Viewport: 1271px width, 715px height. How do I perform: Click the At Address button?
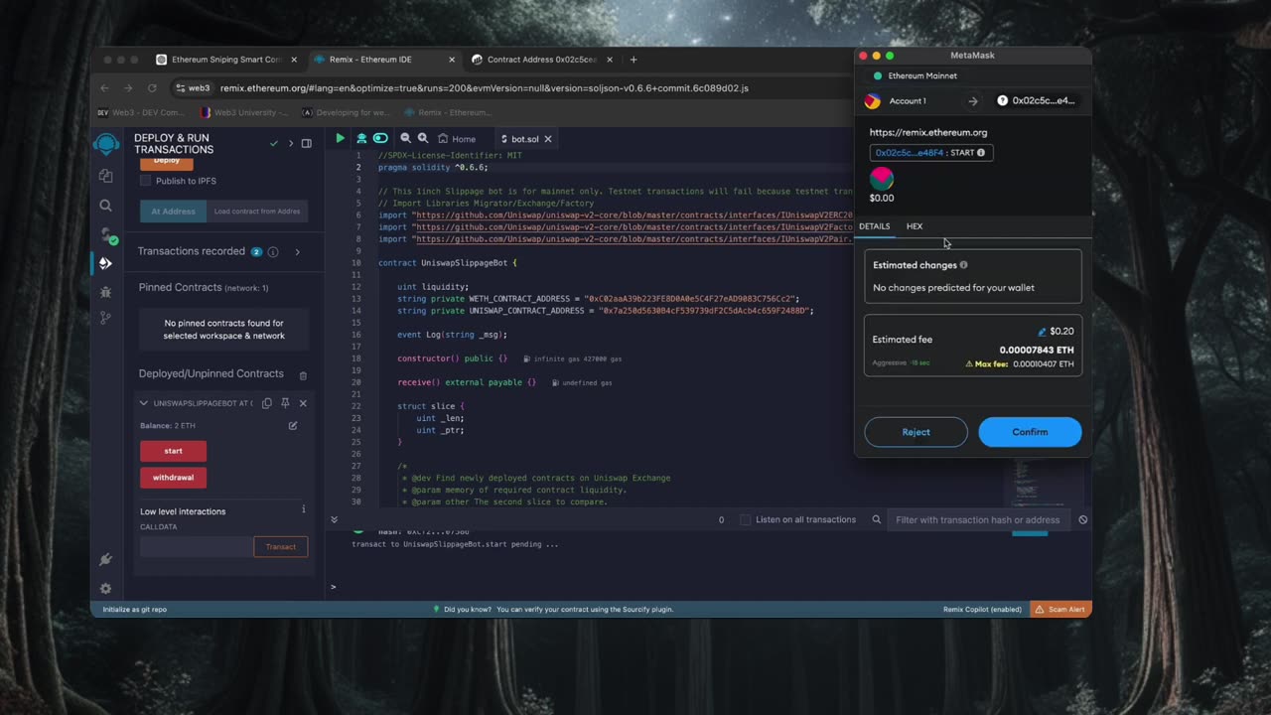click(173, 212)
